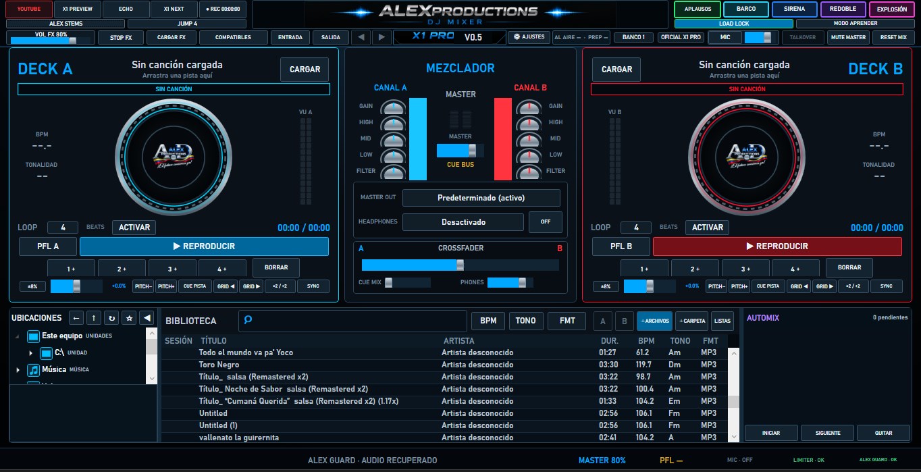The image size is (921, 472).
Task: Click Canal B MID knob
Action: (529, 140)
